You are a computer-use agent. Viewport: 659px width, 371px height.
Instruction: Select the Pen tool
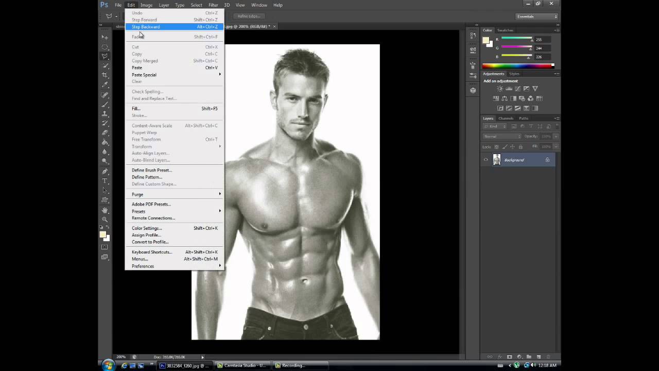click(x=105, y=171)
